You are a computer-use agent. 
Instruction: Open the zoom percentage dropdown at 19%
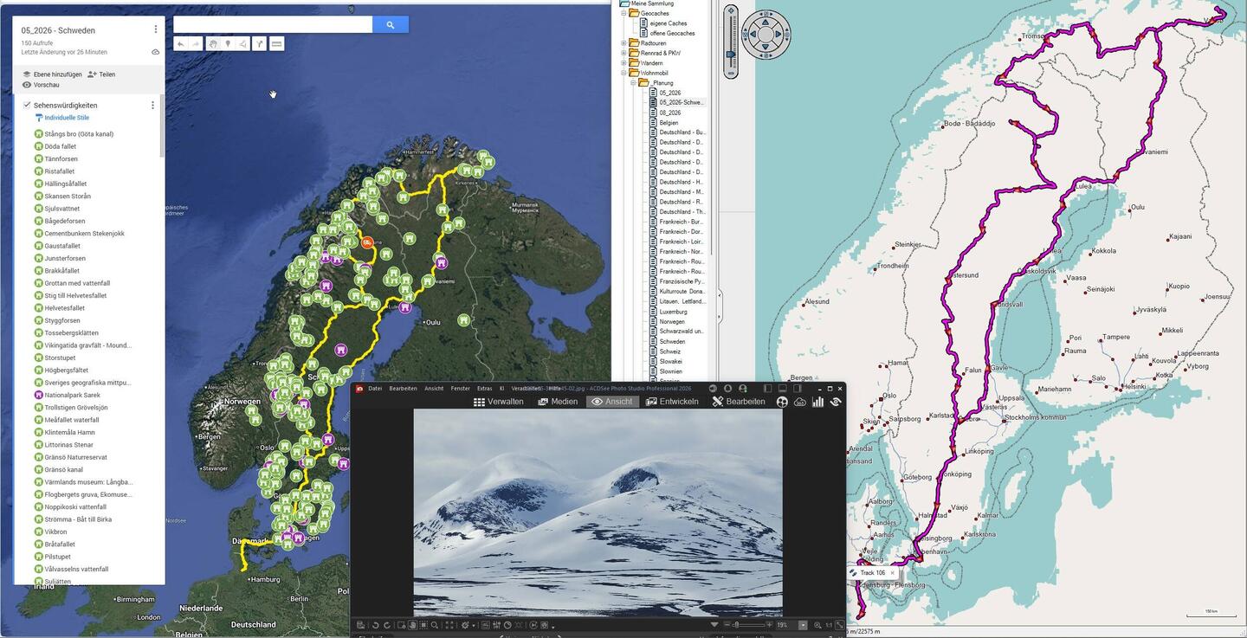tap(803, 625)
